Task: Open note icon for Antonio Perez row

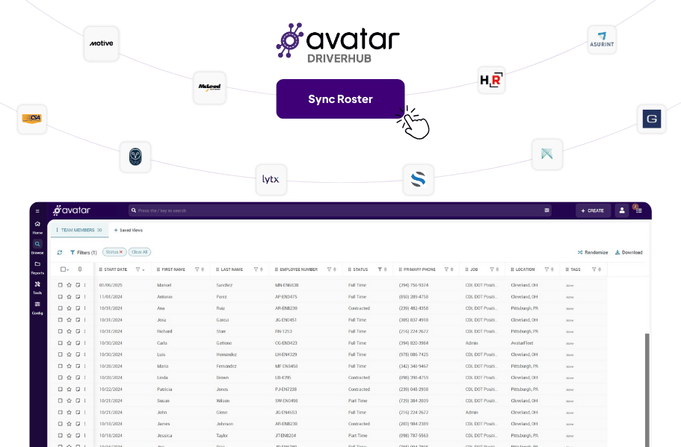Action: [78, 296]
